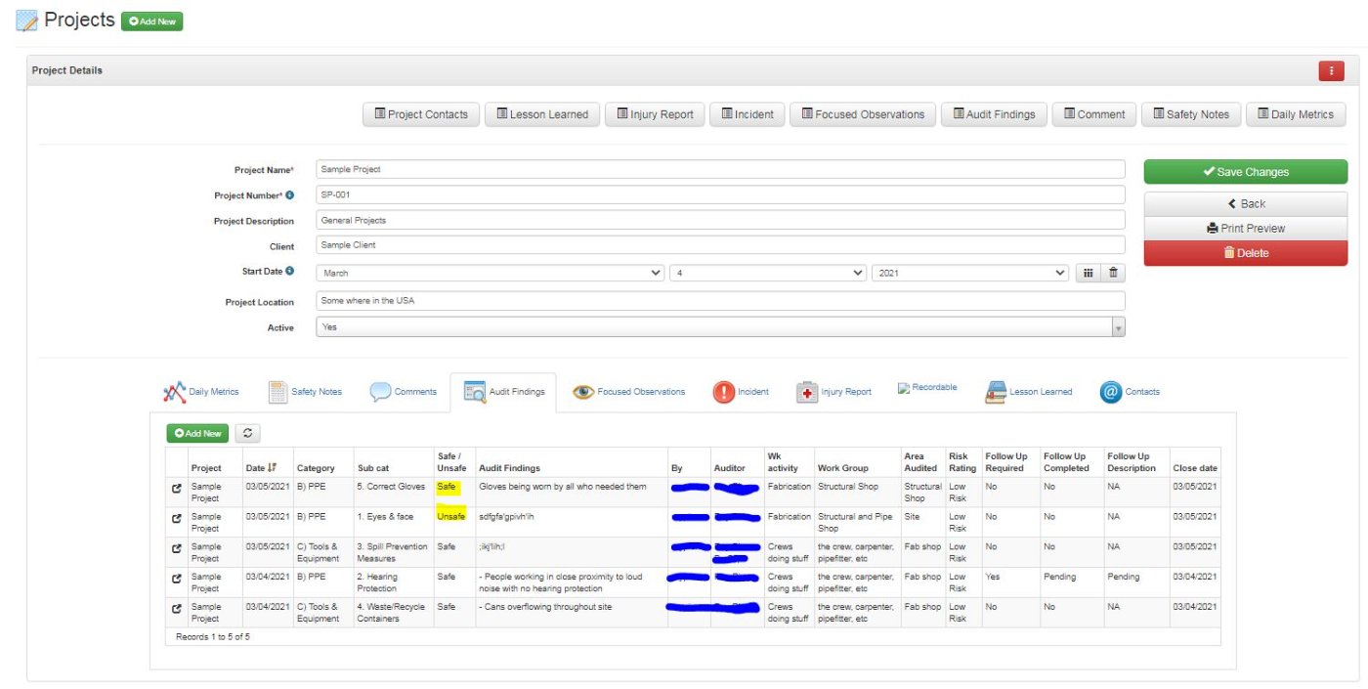Viewport: 1368px width, 689px height.
Task: Click the Incident red exclamation icon
Action: pyautogui.click(x=723, y=392)
